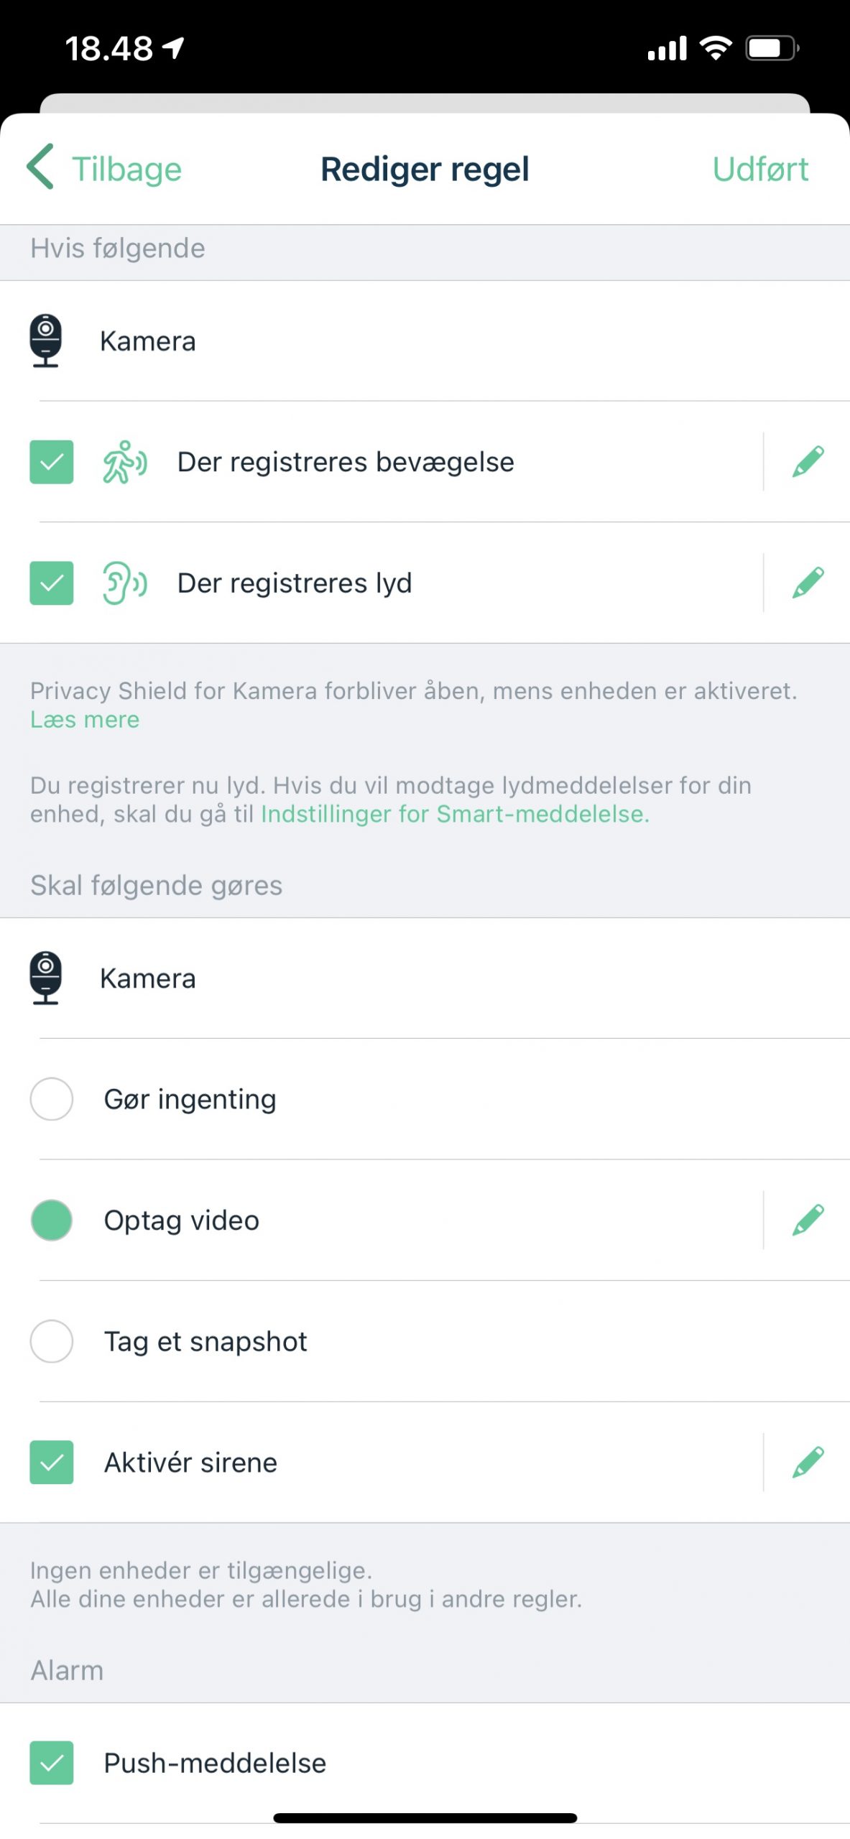The image size is (850, 1839).
Task: Uncheck Der registreres lyd checkbox
Action: click(51, 583)
